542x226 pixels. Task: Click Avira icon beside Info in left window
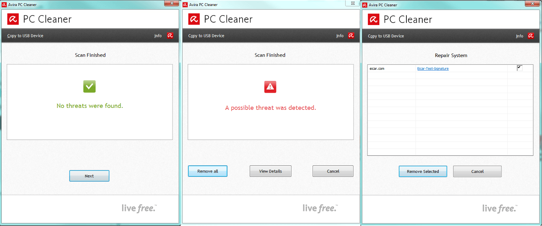(170, 36)
